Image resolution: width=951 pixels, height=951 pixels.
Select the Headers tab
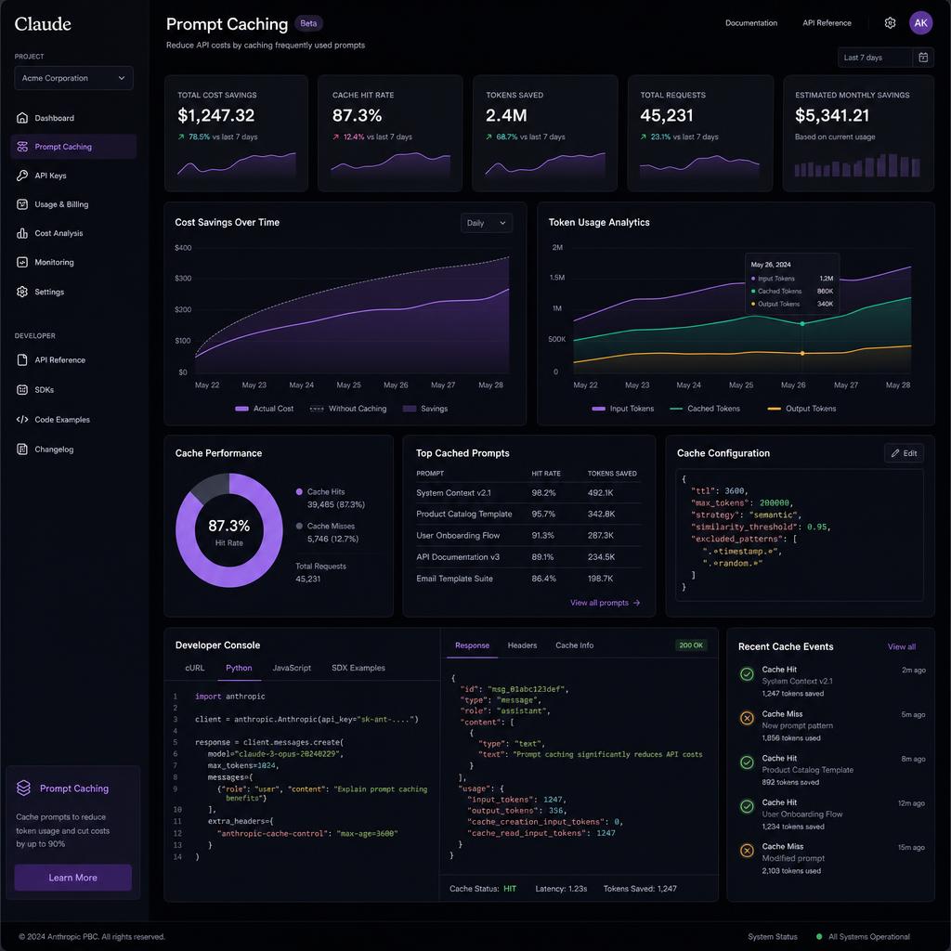click(x=522, y=645)
